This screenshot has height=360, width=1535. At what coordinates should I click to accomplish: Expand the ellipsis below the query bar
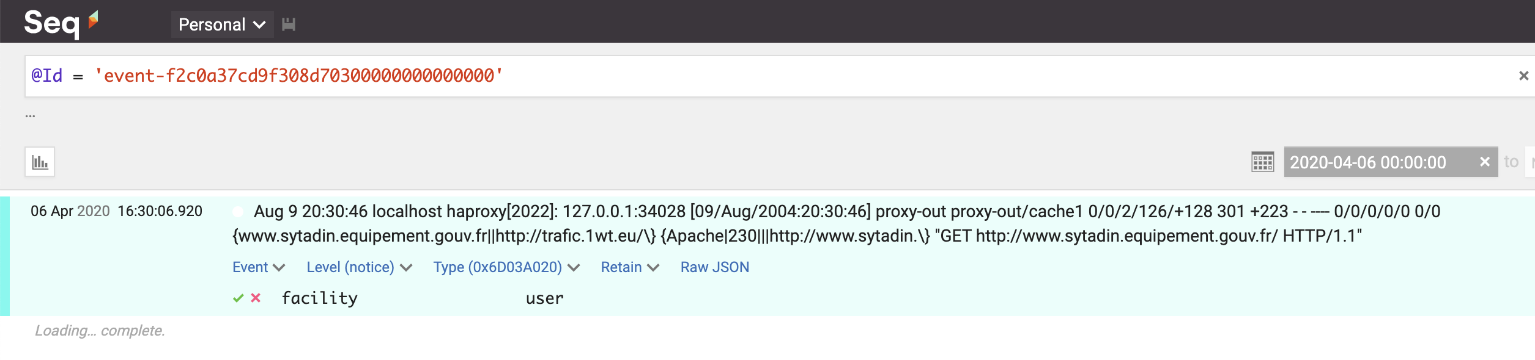click(x=29, y=115)
